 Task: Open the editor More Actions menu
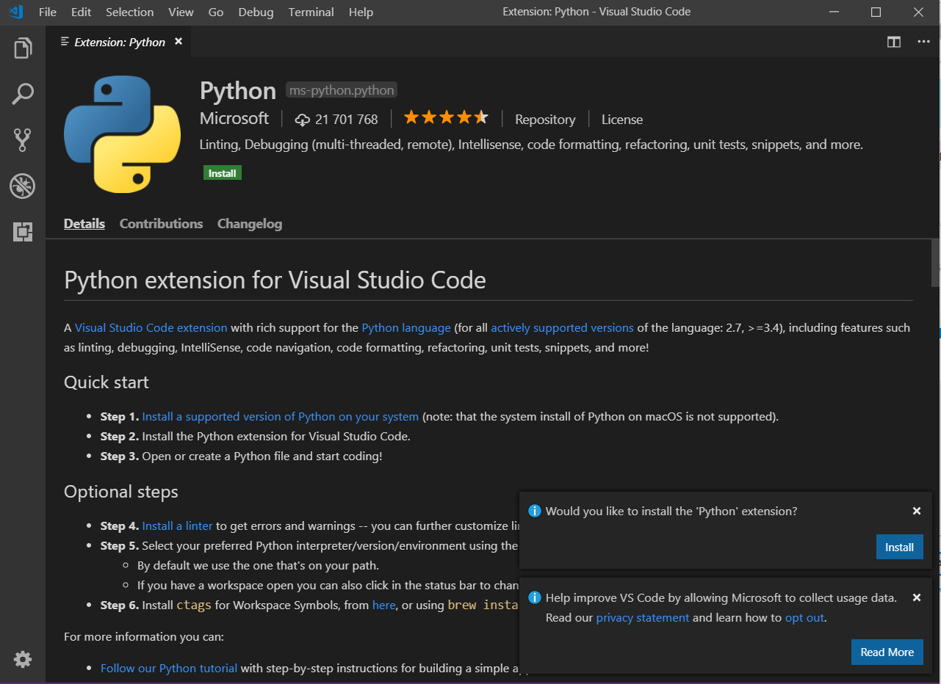click(x=923, y=42)
